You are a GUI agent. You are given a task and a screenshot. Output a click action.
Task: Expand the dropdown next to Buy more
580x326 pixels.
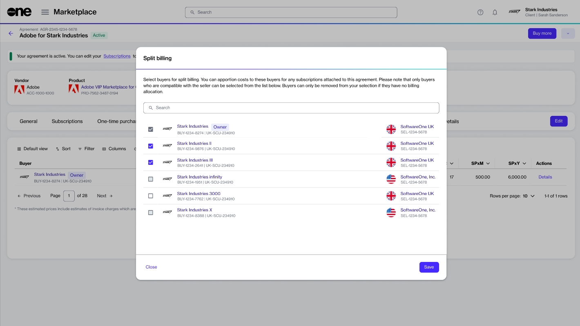point(568,33)
